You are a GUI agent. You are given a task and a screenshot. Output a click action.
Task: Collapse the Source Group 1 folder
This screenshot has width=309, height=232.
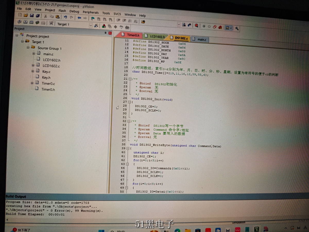pyautogui.click(x=28, y=47)
